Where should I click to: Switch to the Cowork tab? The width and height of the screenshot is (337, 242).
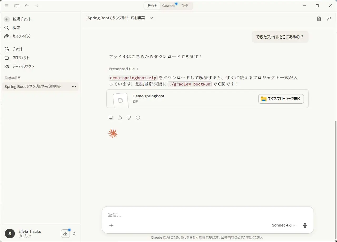tap(168, 6)
